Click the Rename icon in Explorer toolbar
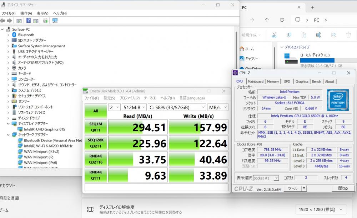 [319, 35]
